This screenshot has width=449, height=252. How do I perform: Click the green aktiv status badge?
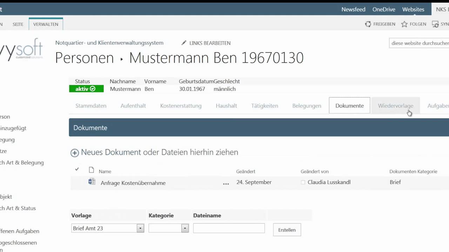[x=86, y=89]
